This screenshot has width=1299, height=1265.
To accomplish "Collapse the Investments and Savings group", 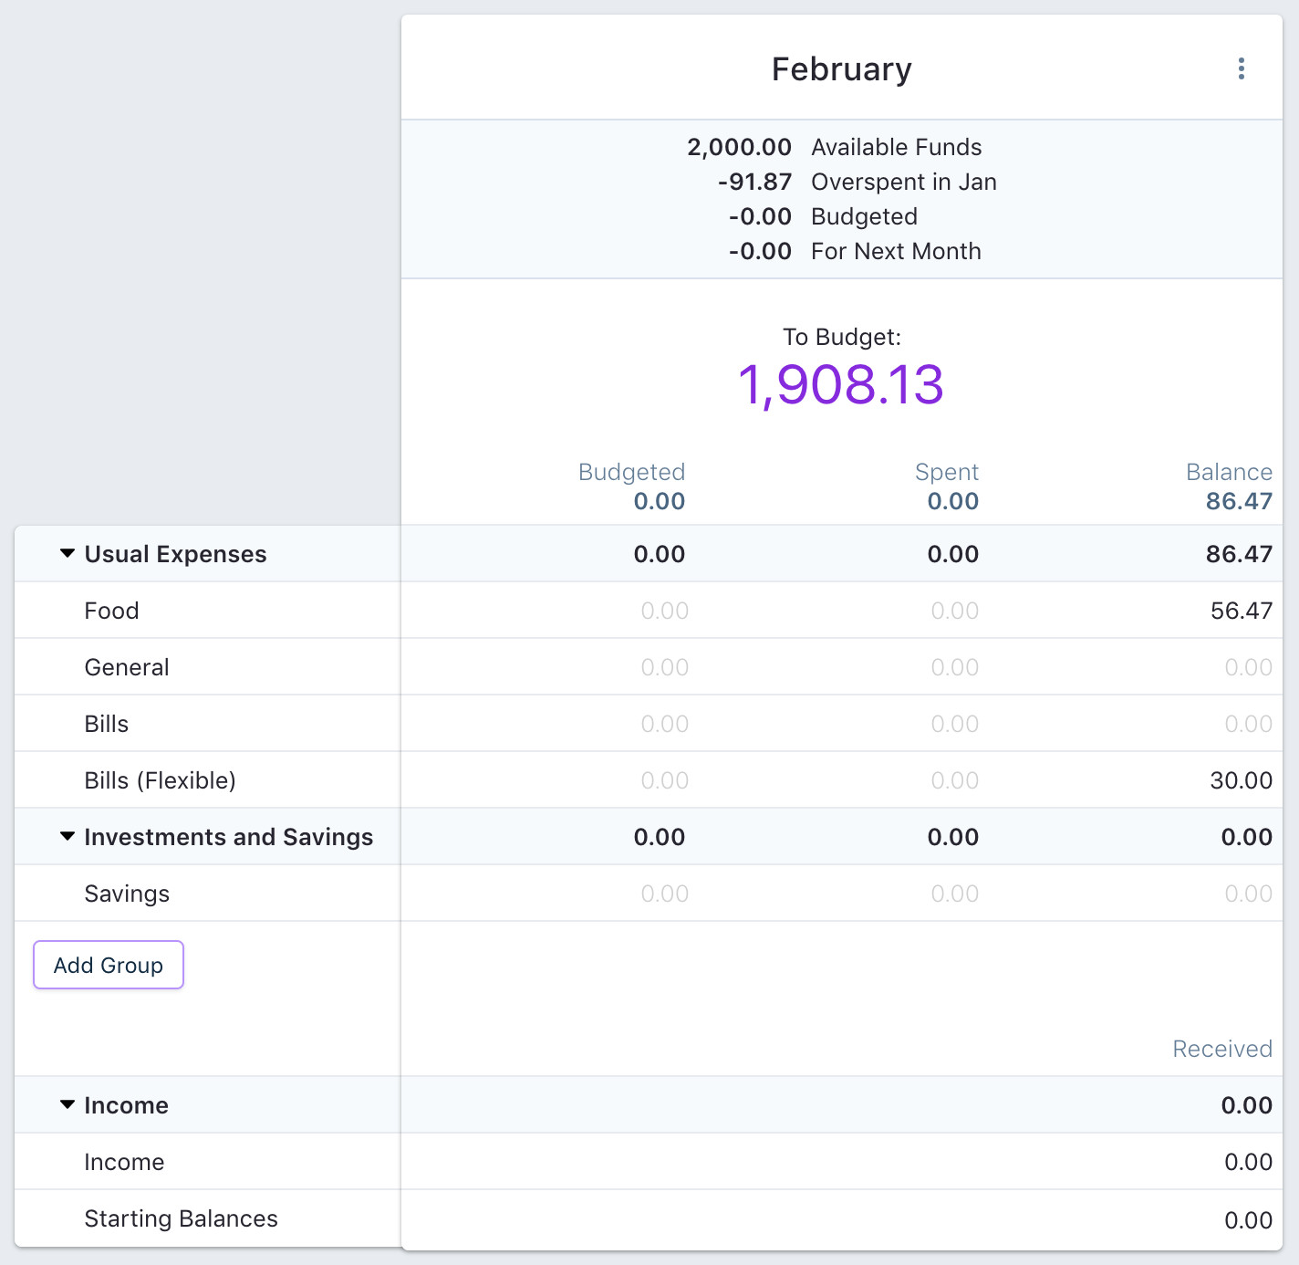I will tap(67, 836).
